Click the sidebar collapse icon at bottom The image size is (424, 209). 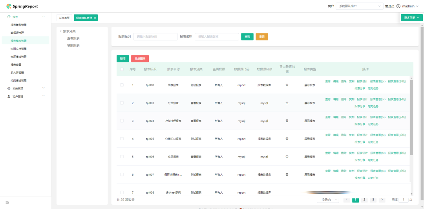tap(7, 203)
